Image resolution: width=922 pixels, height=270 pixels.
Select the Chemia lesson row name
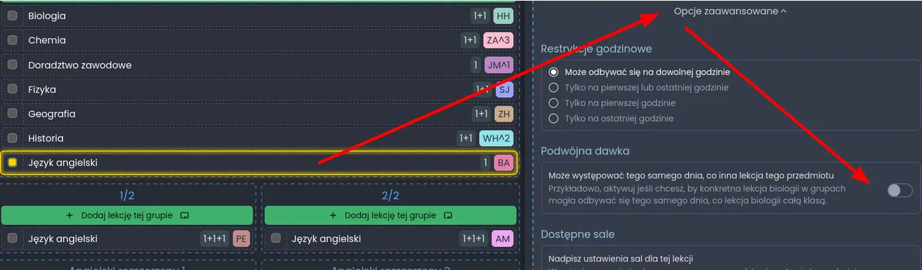point(47,40)
